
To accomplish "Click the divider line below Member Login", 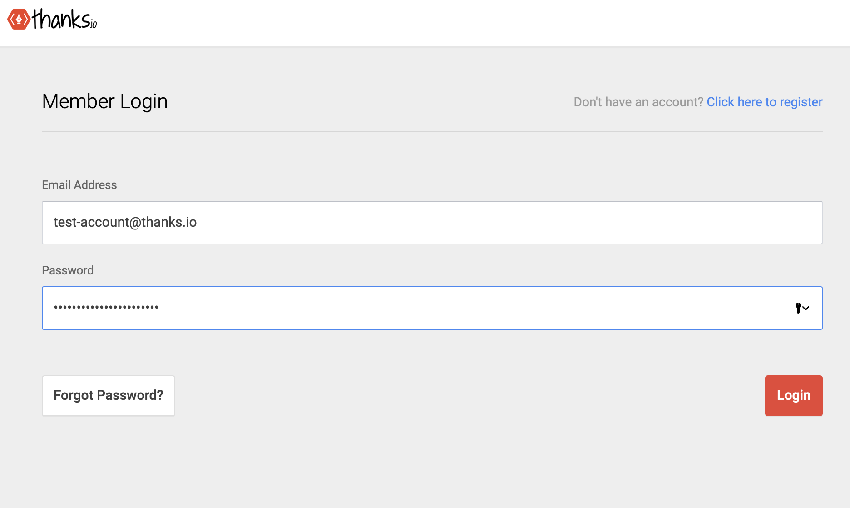I will pos(431,131).
